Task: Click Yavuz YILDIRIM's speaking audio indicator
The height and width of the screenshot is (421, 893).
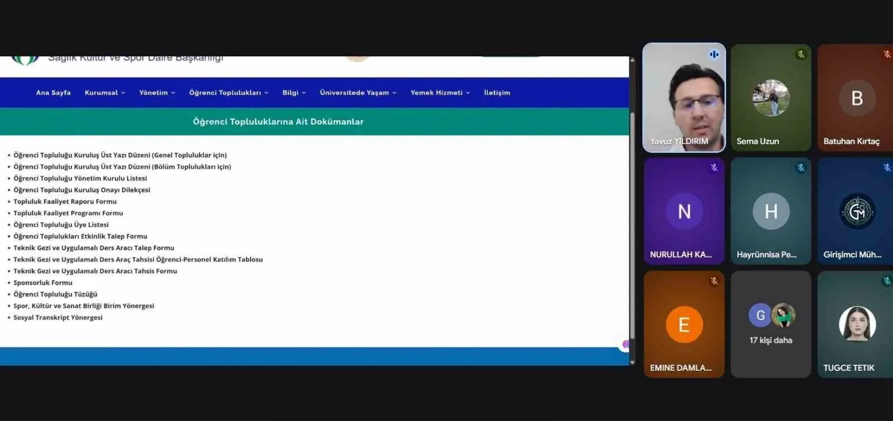Action: coord(714,54)
